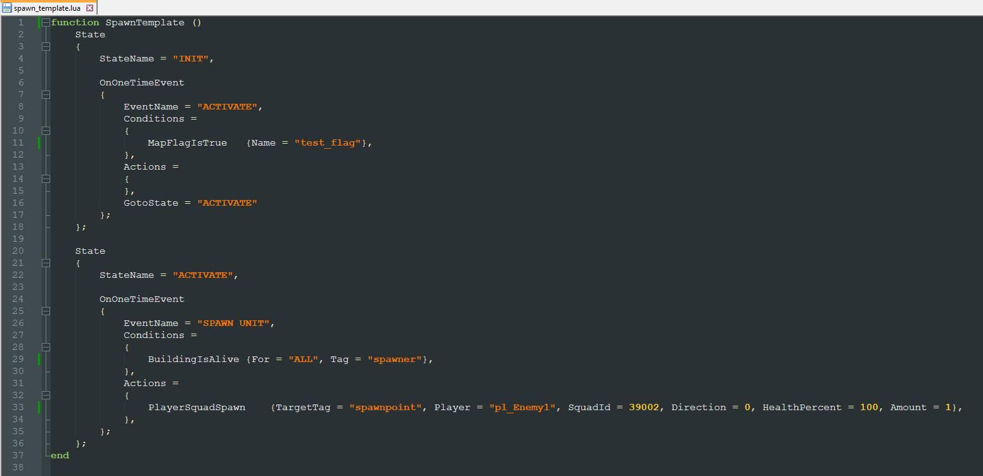
Task: Collapse the fold marker on line 25
Action: pyautogui.click(x=46, y=311)
